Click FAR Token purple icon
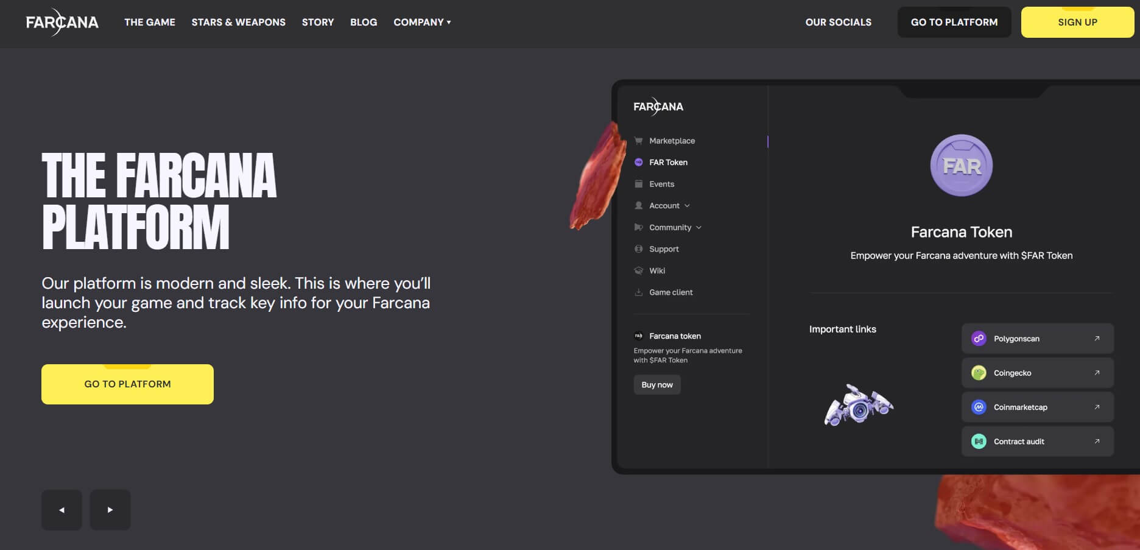 coord(638,162)
